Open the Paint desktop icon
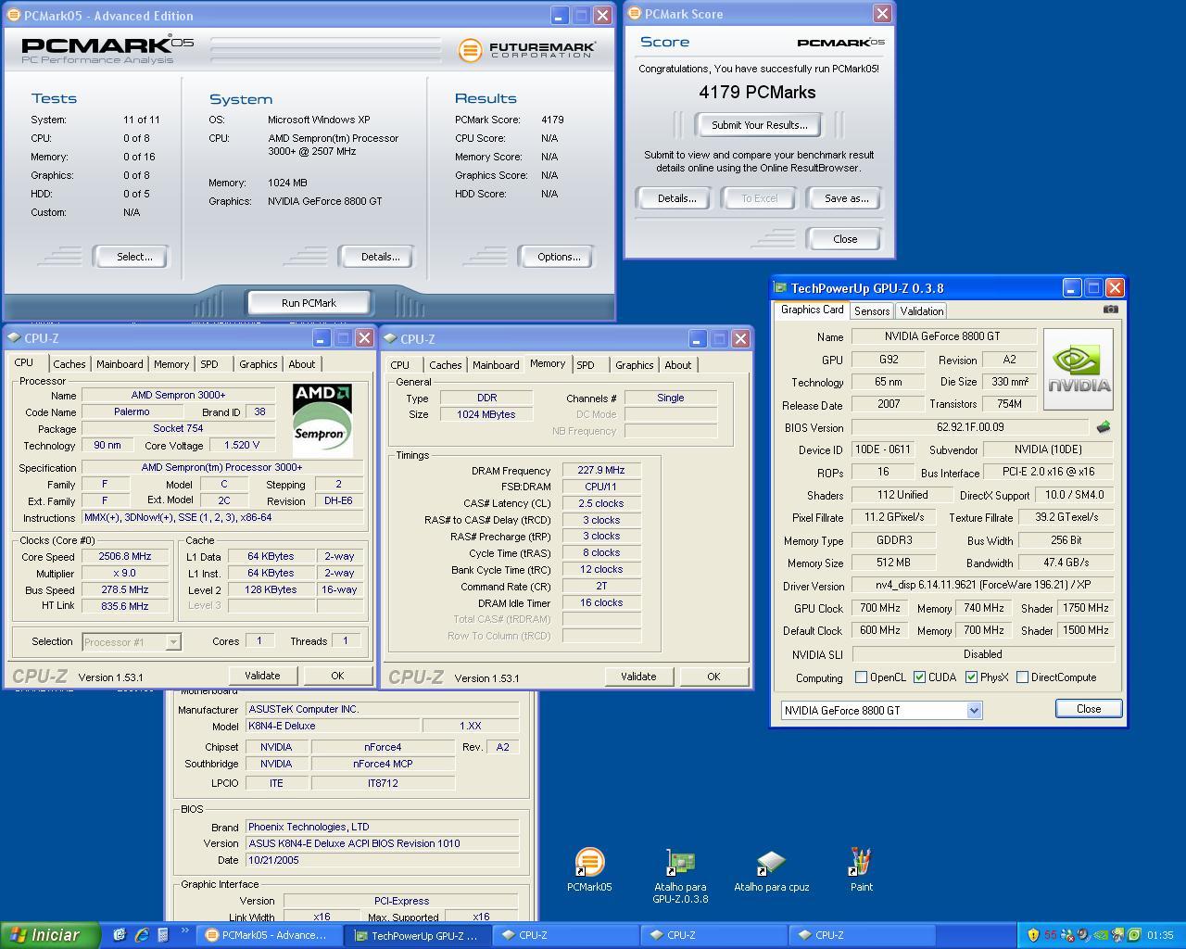 [861, 869]
